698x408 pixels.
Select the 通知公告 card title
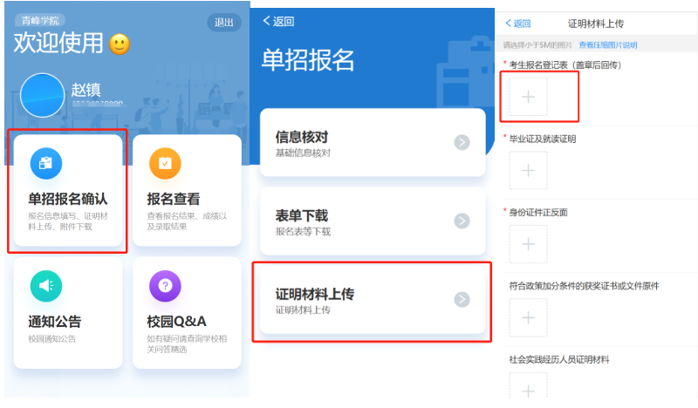(x=54, y=321)
